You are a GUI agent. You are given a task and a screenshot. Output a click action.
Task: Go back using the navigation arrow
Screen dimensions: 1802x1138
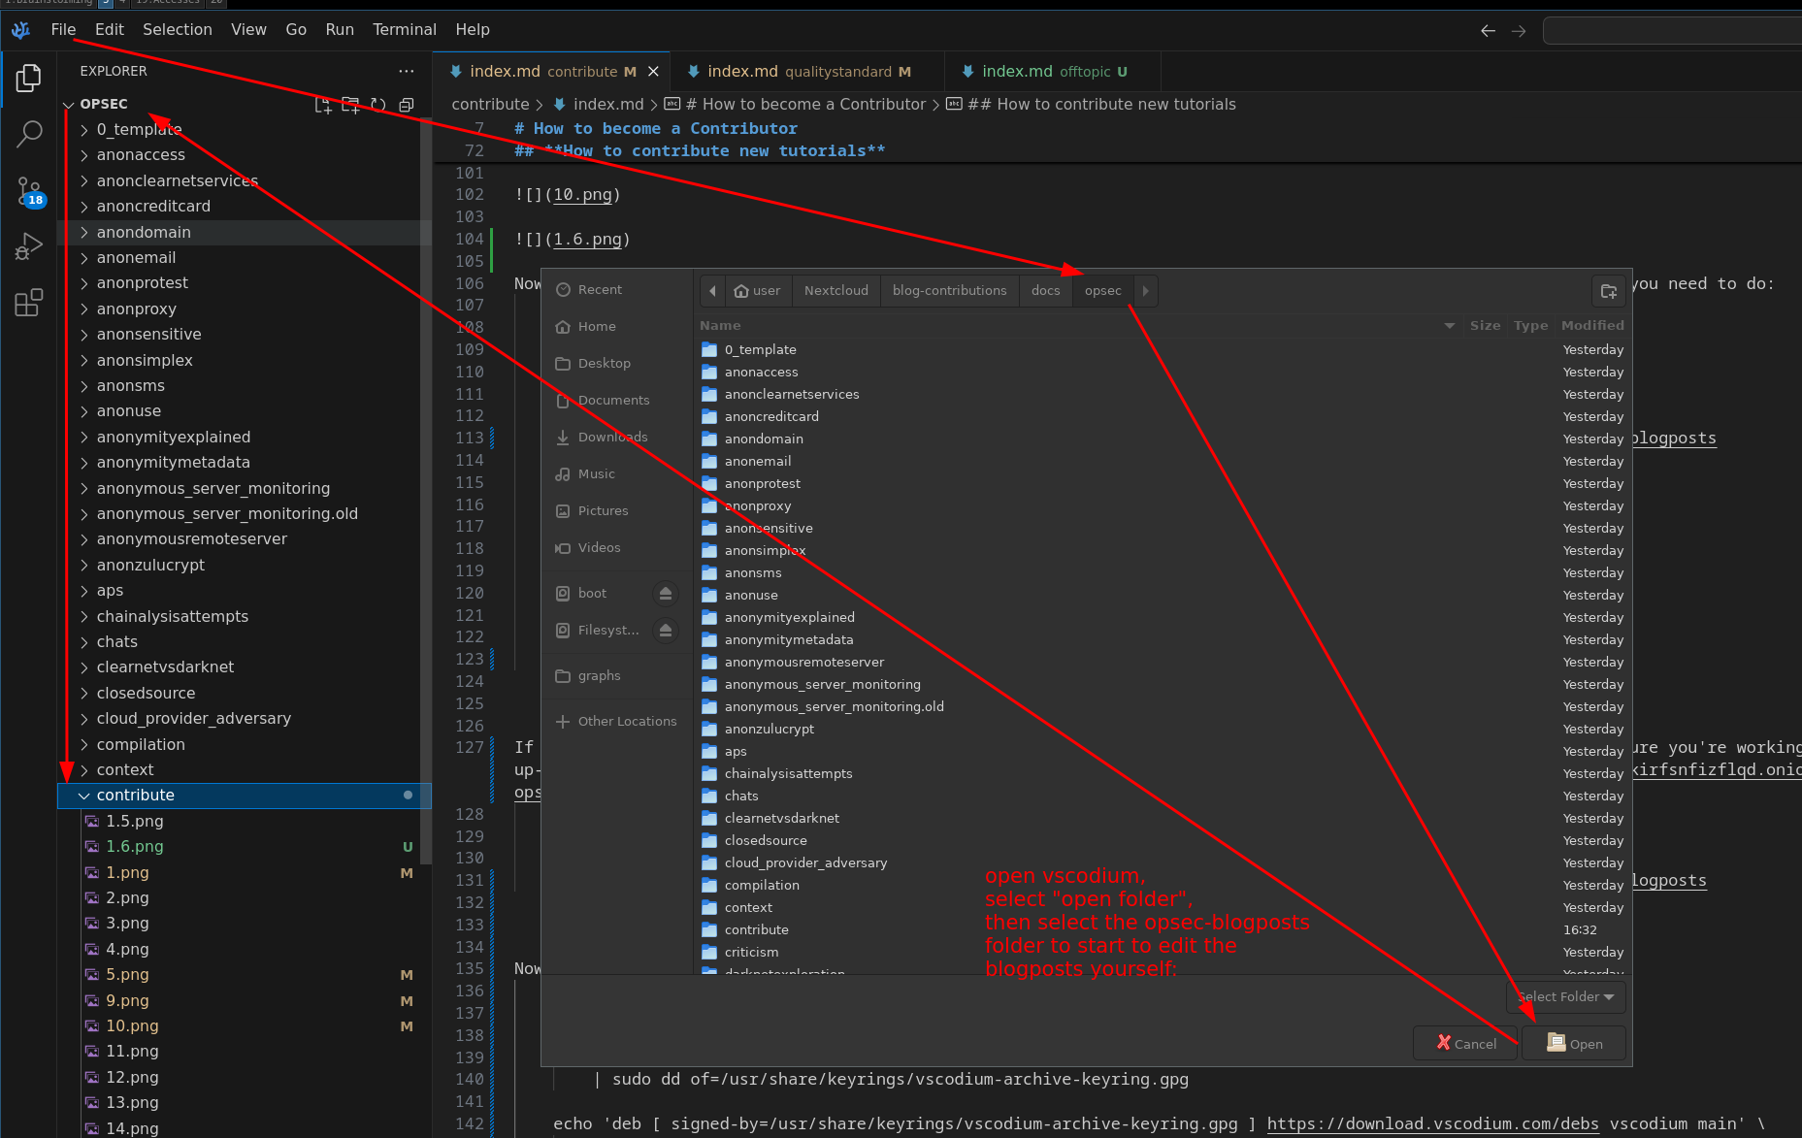(x=1488, y=30)
